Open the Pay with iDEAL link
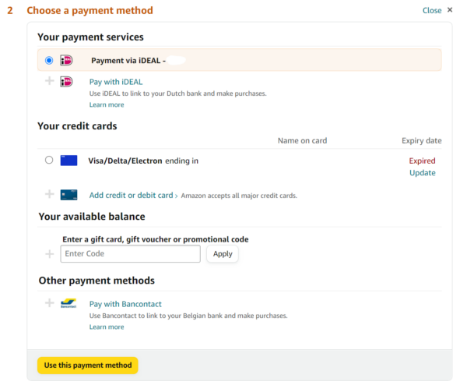 coord(116,81)
